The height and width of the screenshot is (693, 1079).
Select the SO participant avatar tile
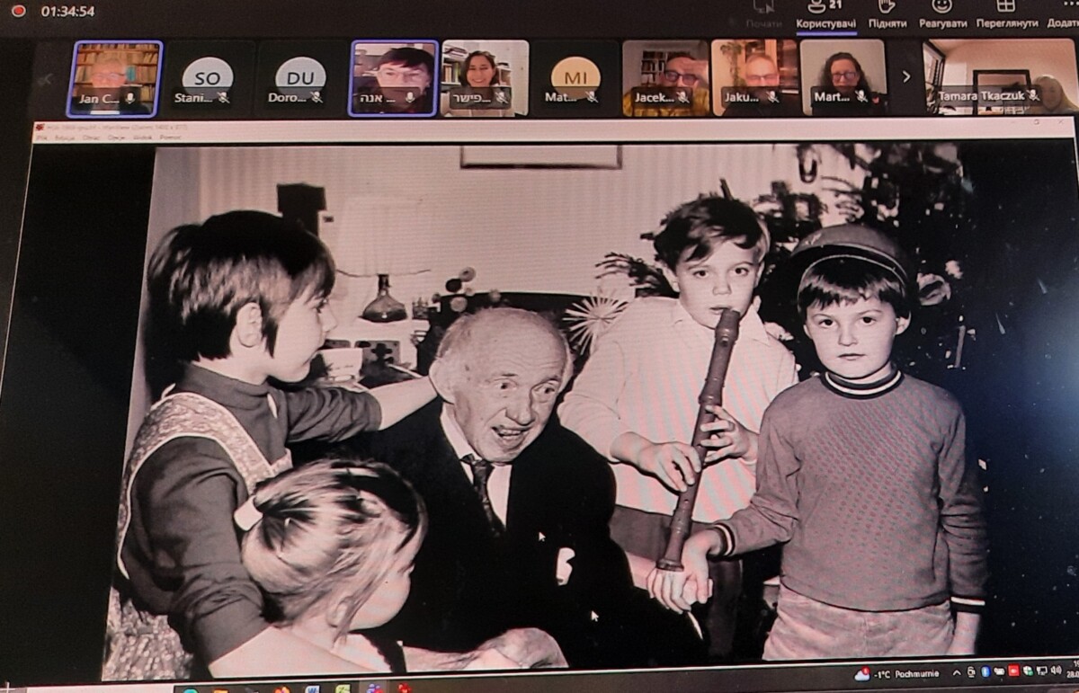[207, 78]
